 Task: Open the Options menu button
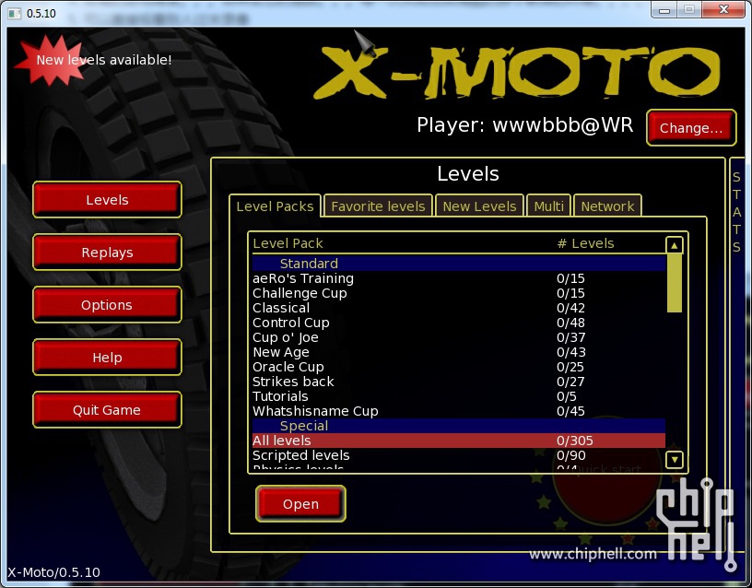pyautogui.click(x=107, y=305)
